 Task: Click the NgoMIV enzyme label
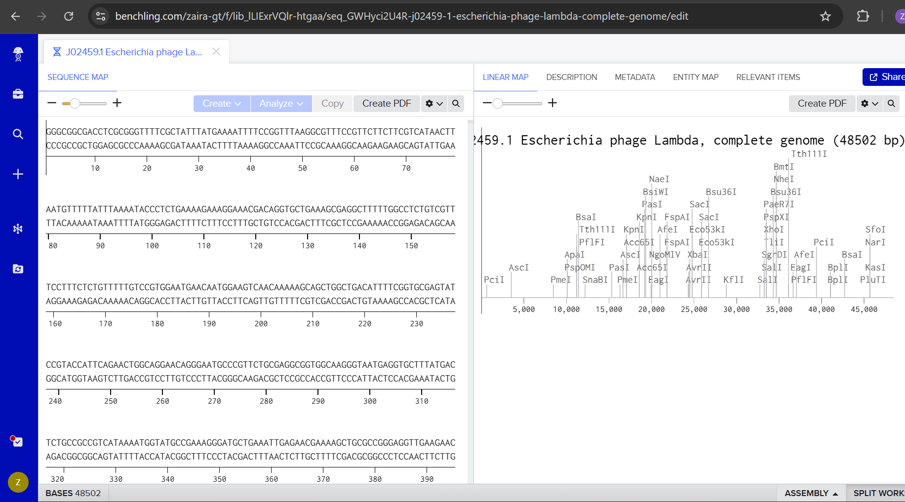click(x=665, y=255)
